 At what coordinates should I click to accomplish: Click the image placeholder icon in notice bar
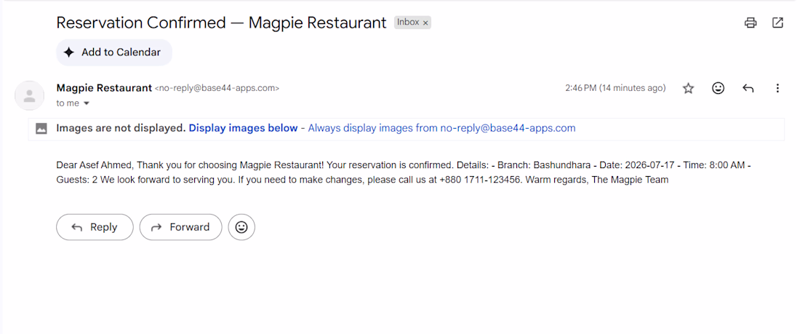pyautogui.click(x=42, y=128)
